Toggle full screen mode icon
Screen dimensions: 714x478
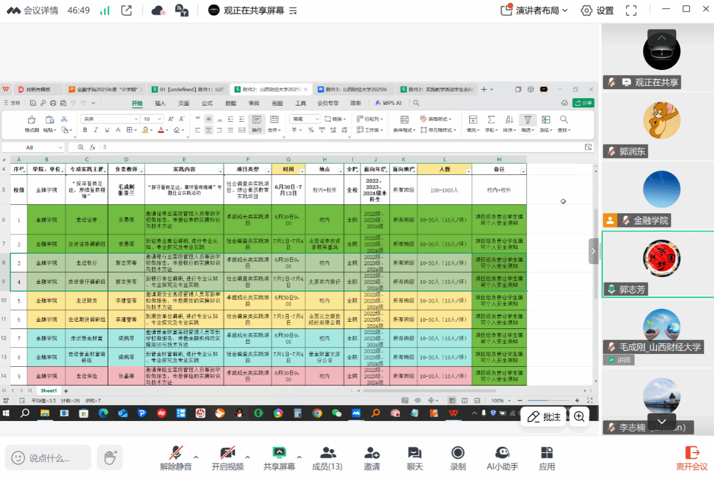(631, 11)
